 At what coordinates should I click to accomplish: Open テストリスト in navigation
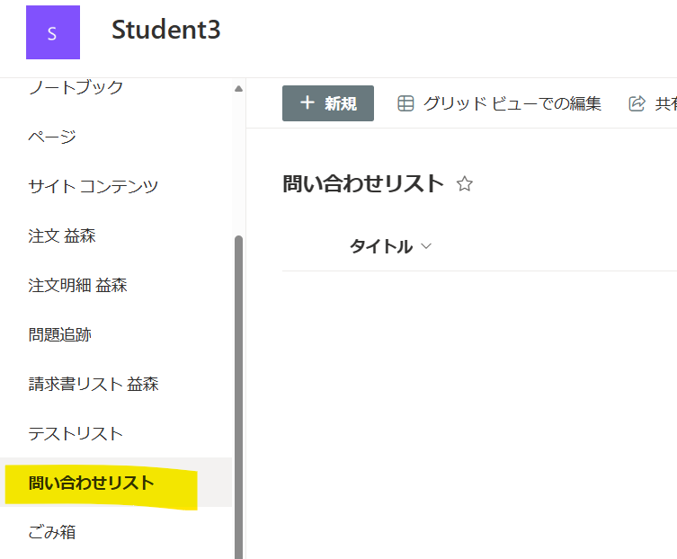(76, 433)
